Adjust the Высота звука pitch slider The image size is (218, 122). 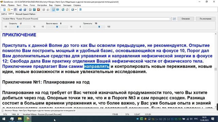(57, 27)
